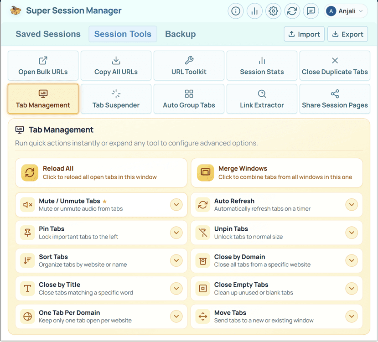This screenshot has height=342, width=378.
Task: Expand One Tab Per Domain options
Action: (176, 316)
